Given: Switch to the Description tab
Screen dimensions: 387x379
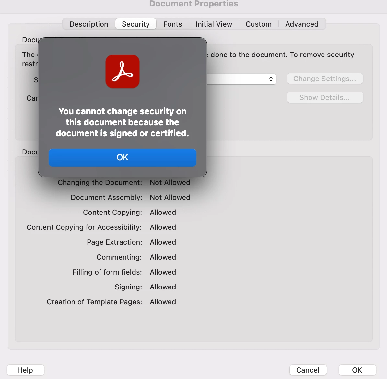Looking at the screenshot, I should (88, 24).
